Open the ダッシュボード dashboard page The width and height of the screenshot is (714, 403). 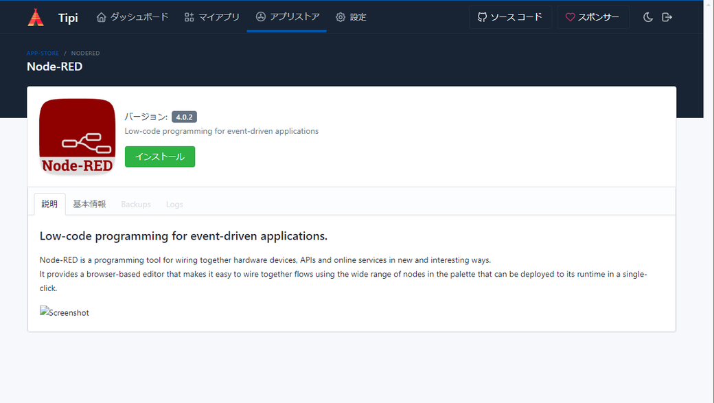coord(133,17)
